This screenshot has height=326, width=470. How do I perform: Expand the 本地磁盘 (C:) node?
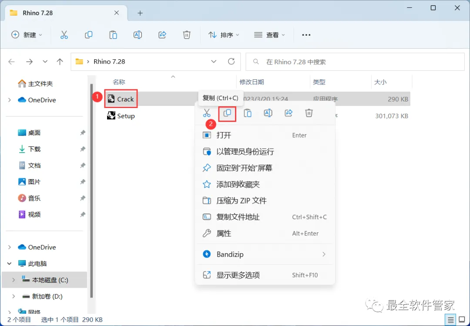click(x=13, y=280)
